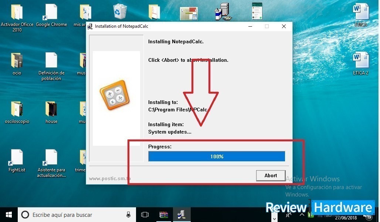This screenshot has height=222, width=380.
Task: Open the Google Chrome desktop shortcut
Action: pyautogui.click(x=51, y=13)
